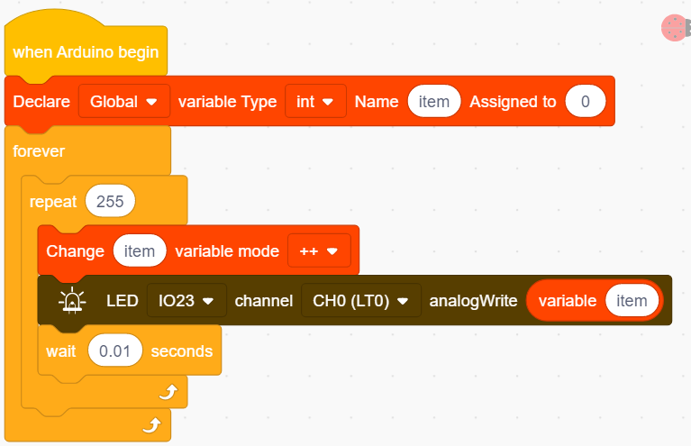Select the Declare variable block label
Image resolution: width=691 pixels, height=446 pixels.
coord(41,101)
